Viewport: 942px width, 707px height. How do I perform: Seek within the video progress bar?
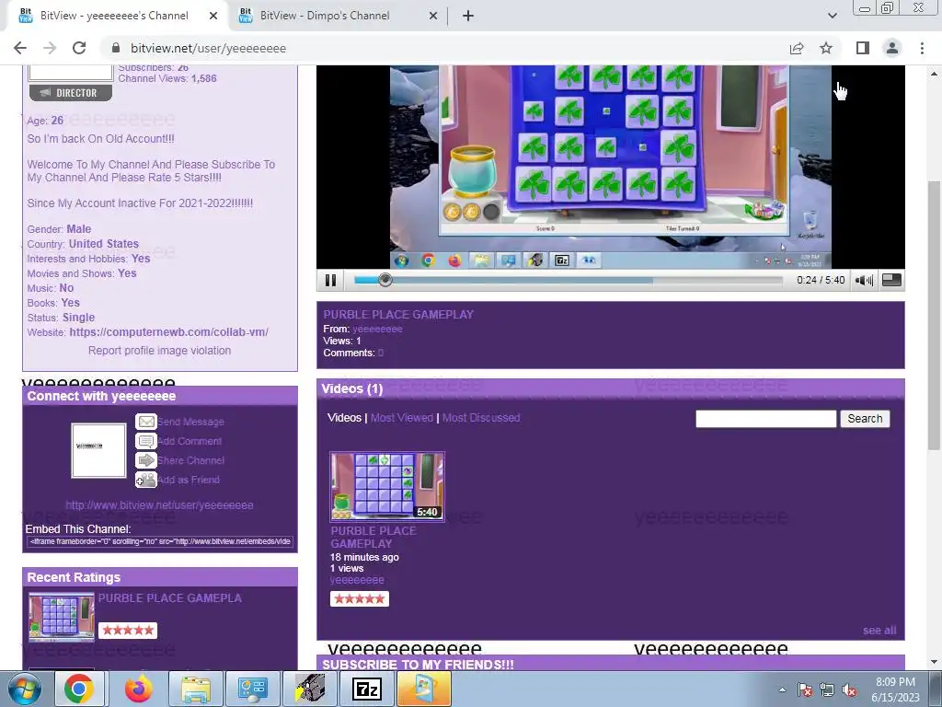coord(569,280)
